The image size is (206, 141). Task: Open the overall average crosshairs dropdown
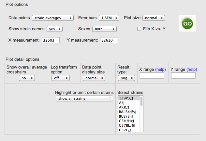pos(27,78)
